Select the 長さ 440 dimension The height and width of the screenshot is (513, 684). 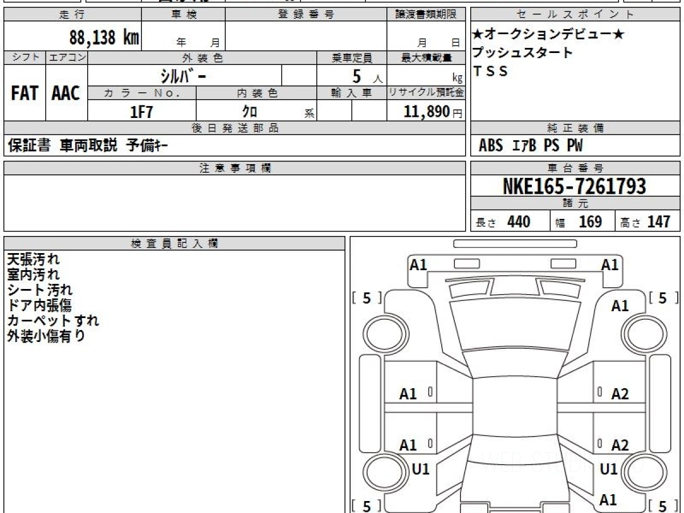503,222
